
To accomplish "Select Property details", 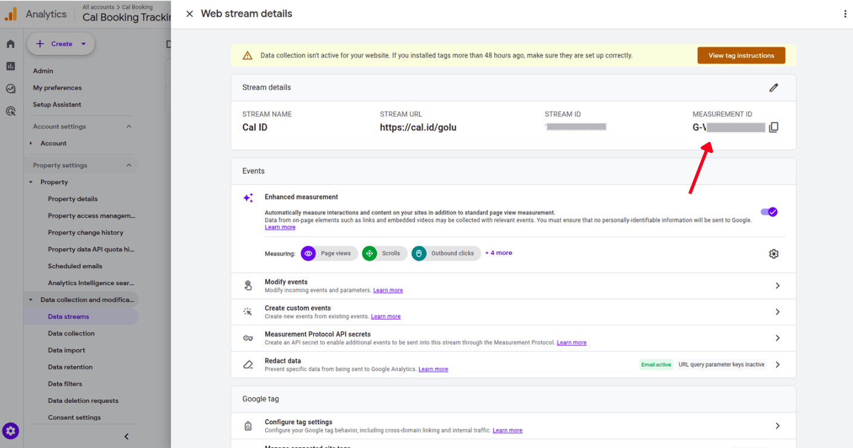I will pos(73,199).
